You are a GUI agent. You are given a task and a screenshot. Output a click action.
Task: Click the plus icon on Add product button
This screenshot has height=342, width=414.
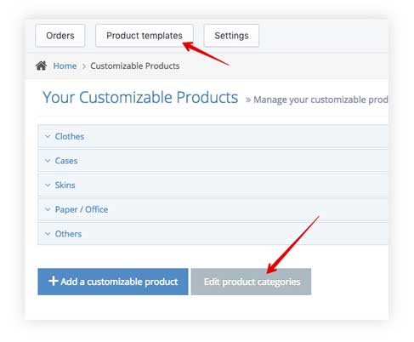click(54, 281)
